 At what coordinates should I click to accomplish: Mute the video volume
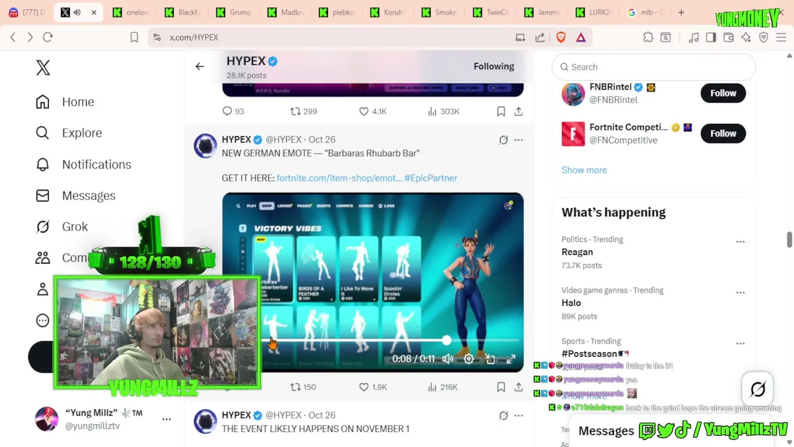tap(448, 359)
